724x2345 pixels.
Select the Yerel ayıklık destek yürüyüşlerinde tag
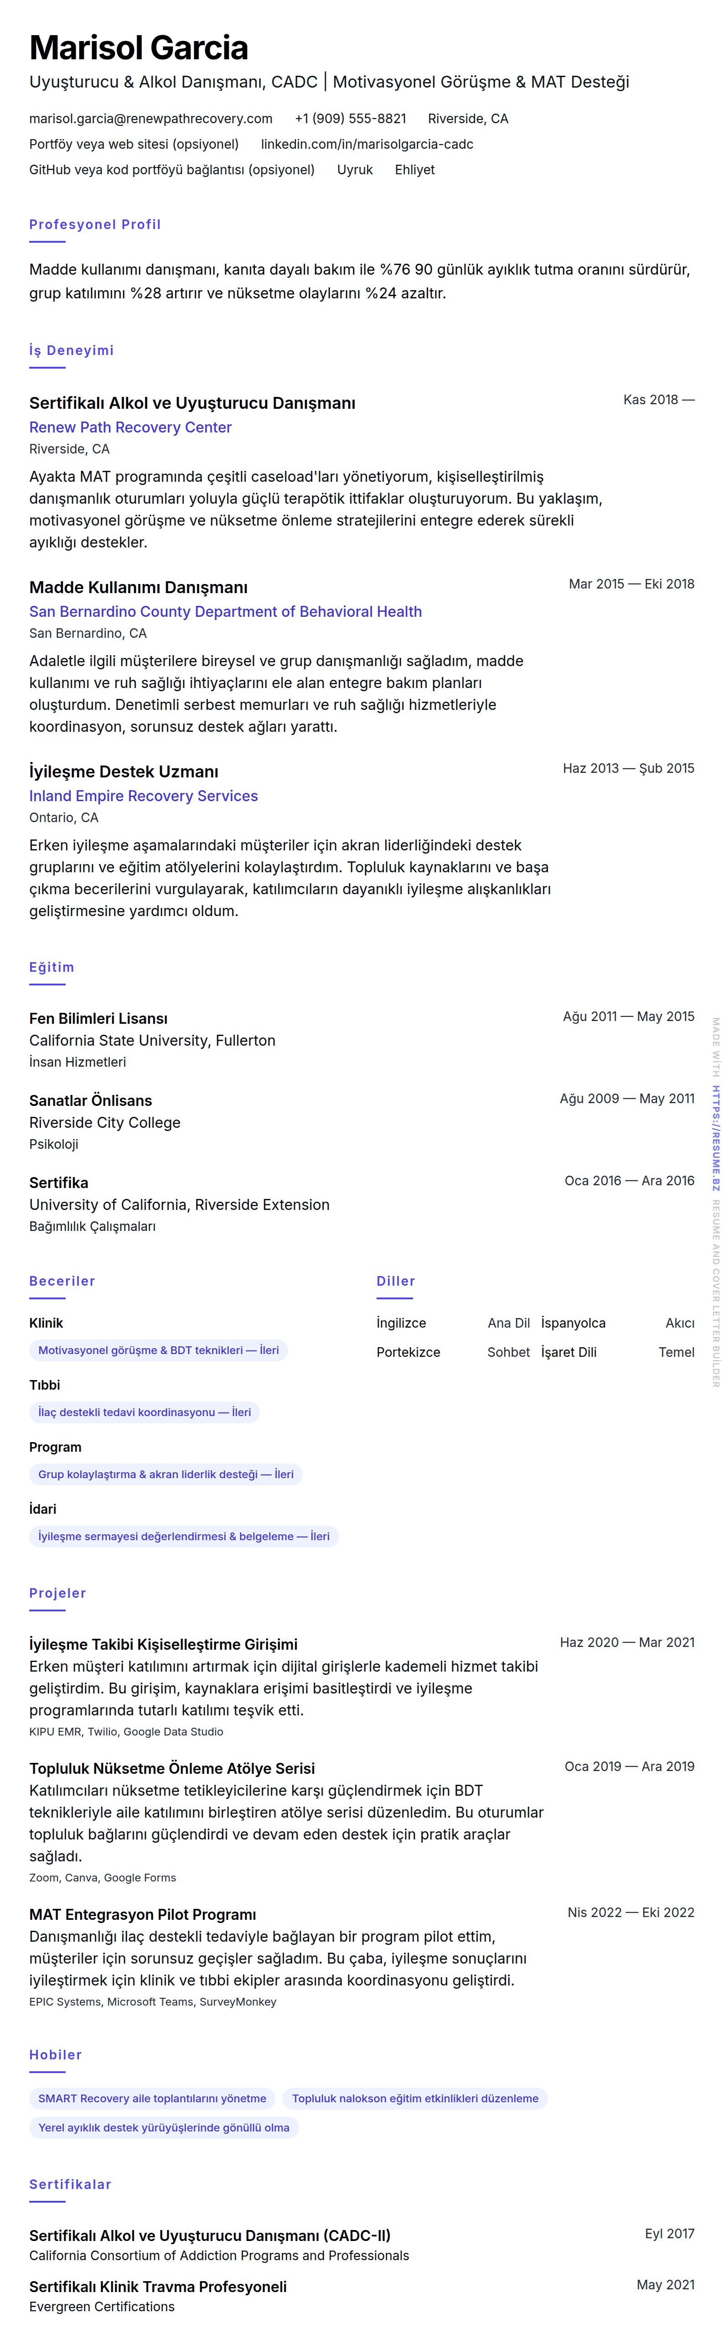(164, 2127)
